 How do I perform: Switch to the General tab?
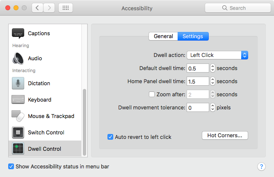[163, 36]
